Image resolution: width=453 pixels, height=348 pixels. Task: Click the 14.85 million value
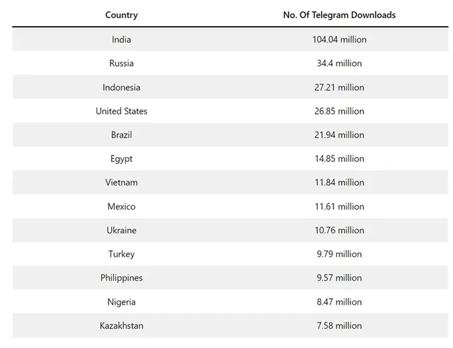339,159
